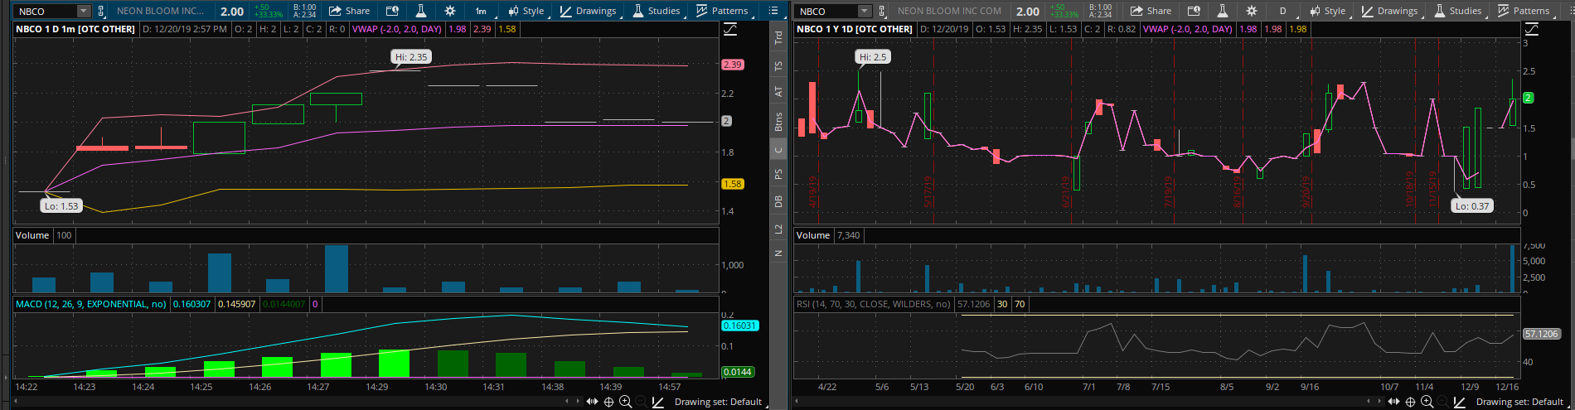Image resolution: width=1575 pixels, height=410 pixels.
Task: Open chart settings gear on the left chart
Action: (449, 11)
